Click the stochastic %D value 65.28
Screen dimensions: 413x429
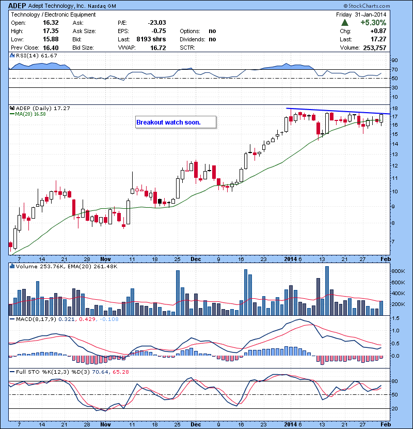click(x=120, y=372)
